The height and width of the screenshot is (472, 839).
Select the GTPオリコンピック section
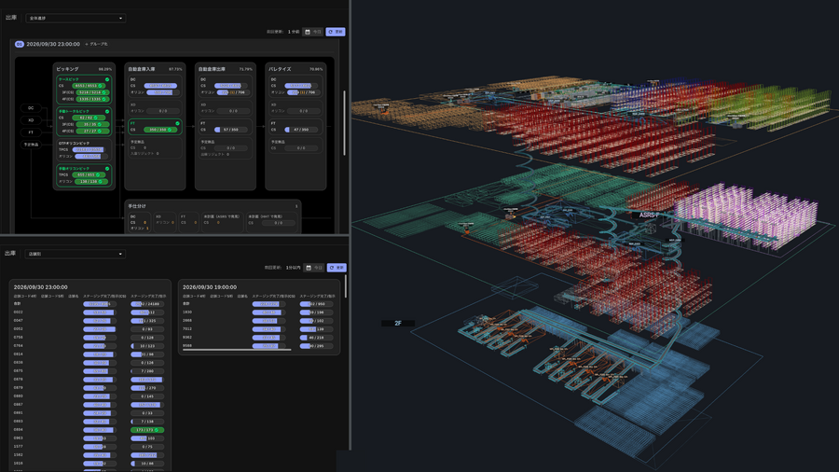point(84,150)
